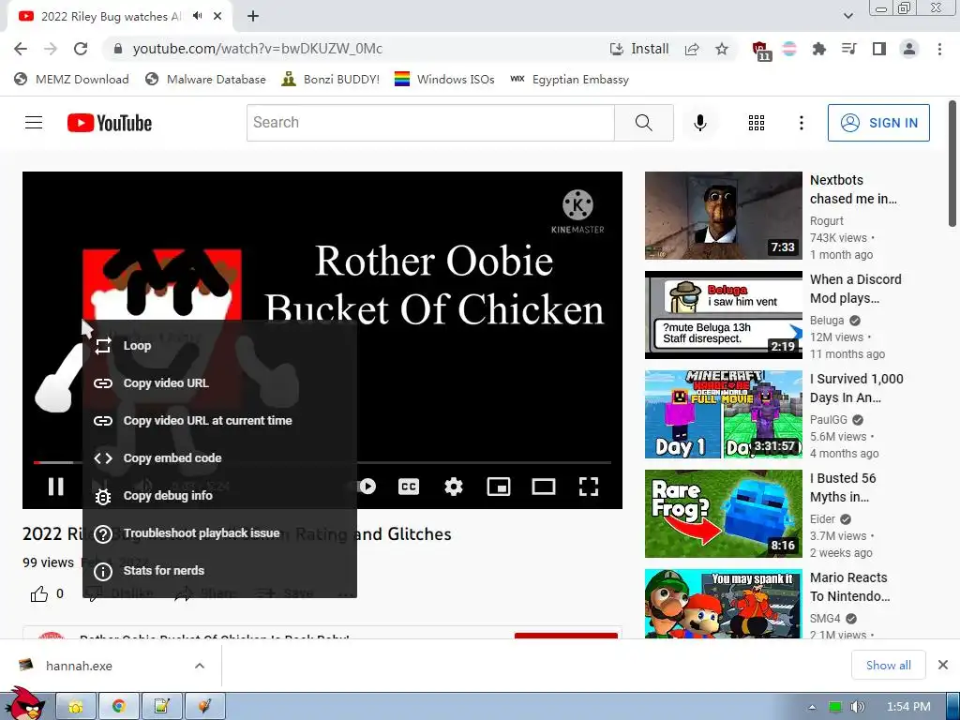Activate miniplayer mode icon
The height and width of the screenshot is (720, 960).
[499, 487]
